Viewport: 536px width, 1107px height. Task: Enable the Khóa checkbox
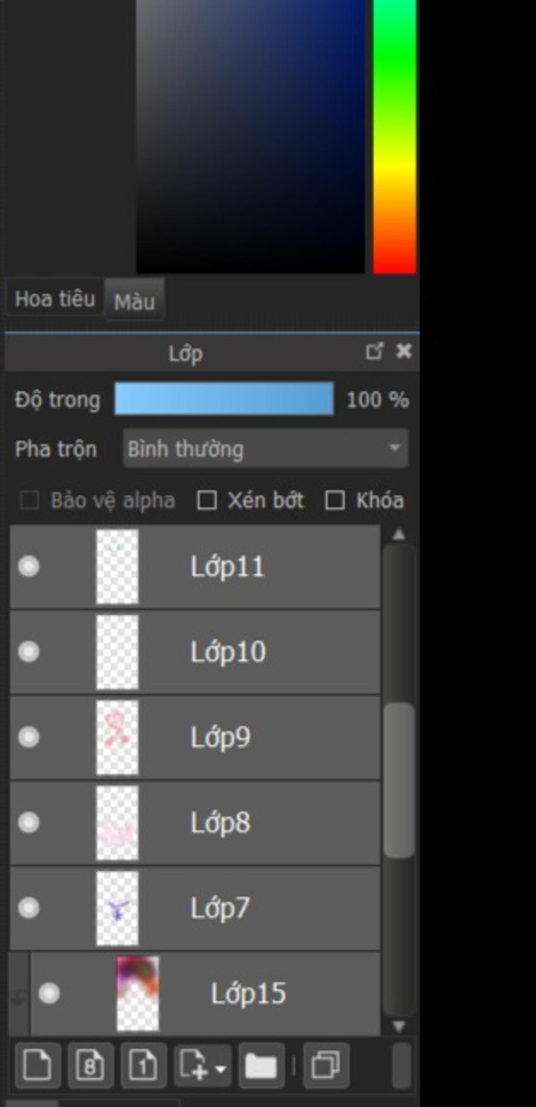[x=335, y=500]
